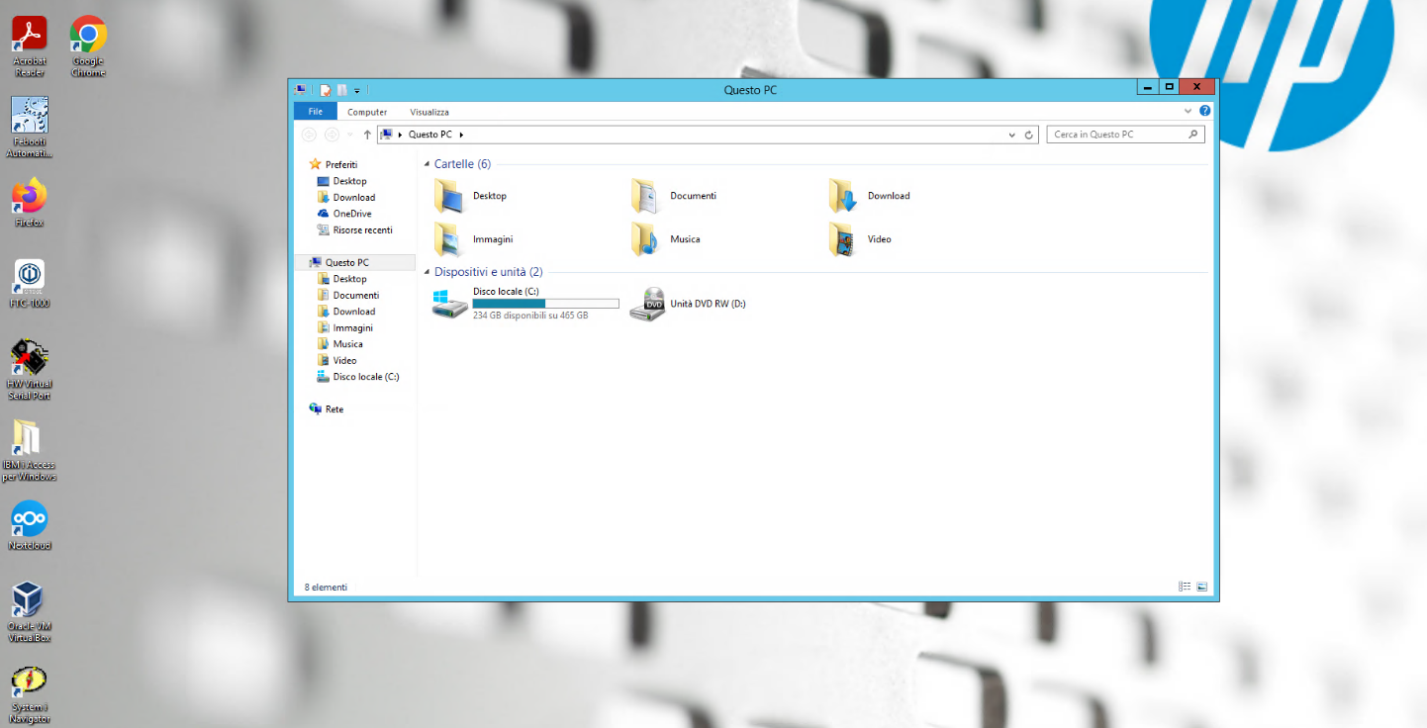Select the Desktop folder in the Cartelle group
Screen dimensions: 1427x728
(x=471, y=196)
